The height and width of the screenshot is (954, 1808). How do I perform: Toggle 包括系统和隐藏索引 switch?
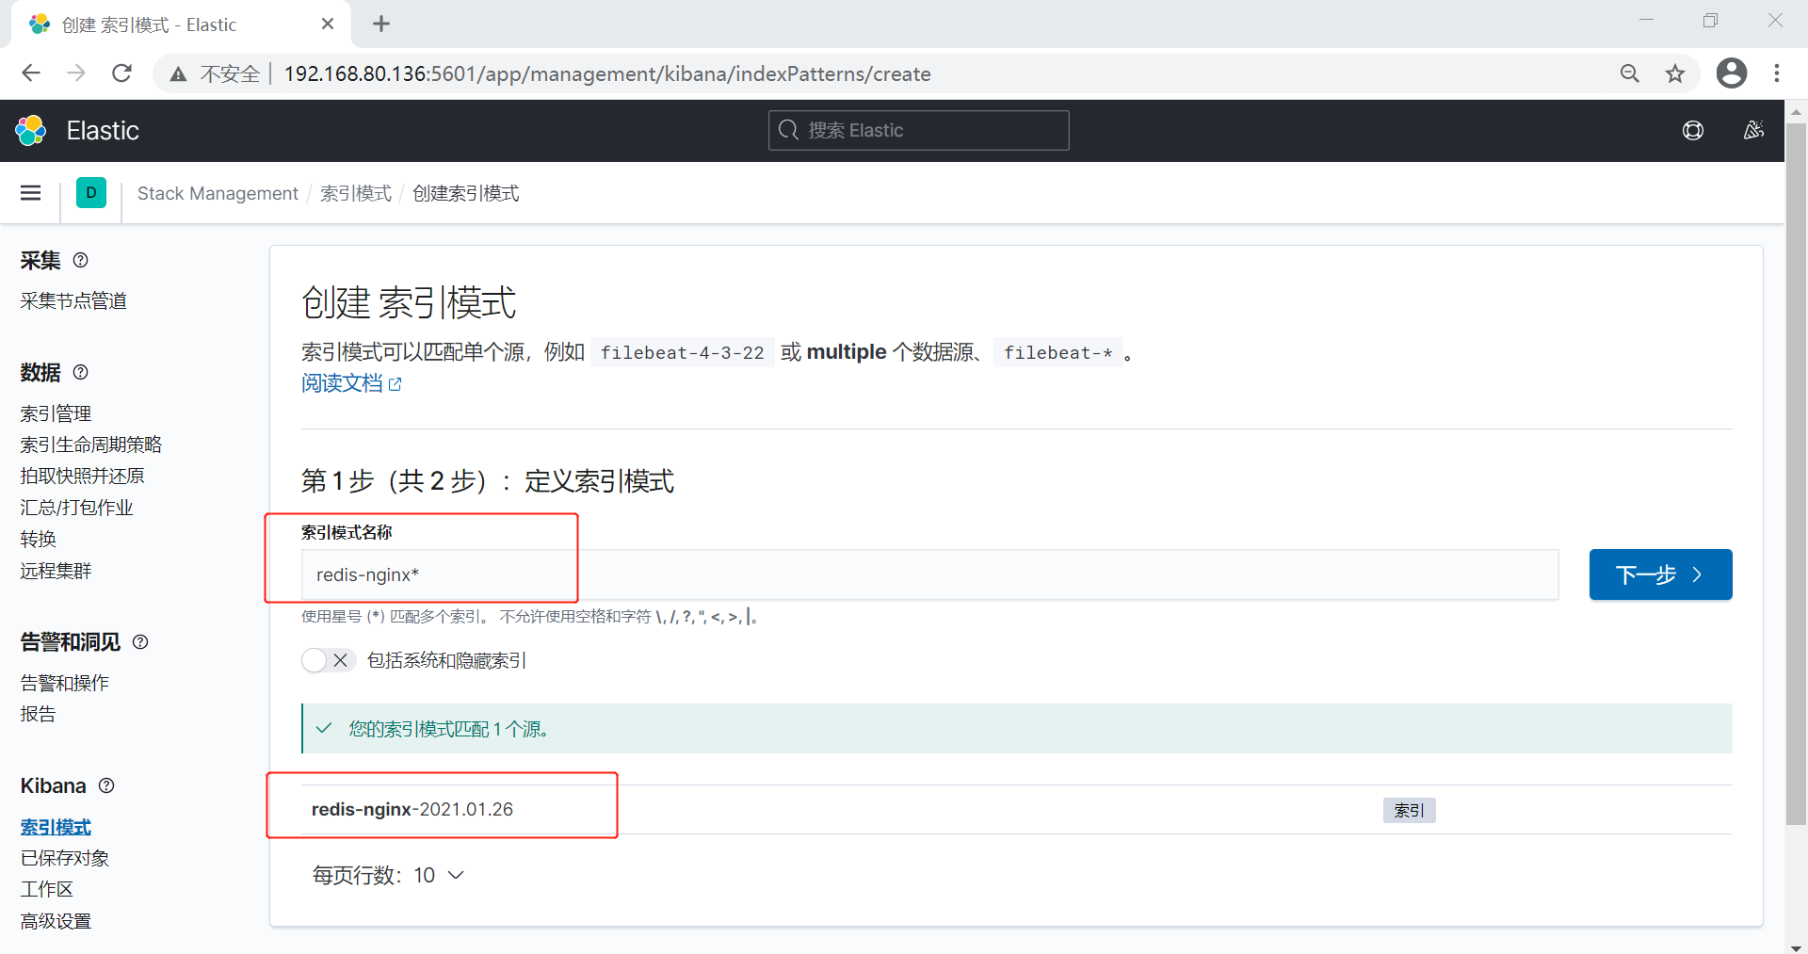click(x=328, y=660)
